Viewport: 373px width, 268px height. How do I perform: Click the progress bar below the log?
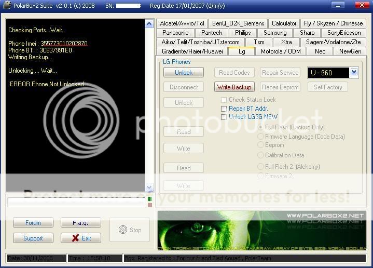pyautogui.click(x=76, y=202)
